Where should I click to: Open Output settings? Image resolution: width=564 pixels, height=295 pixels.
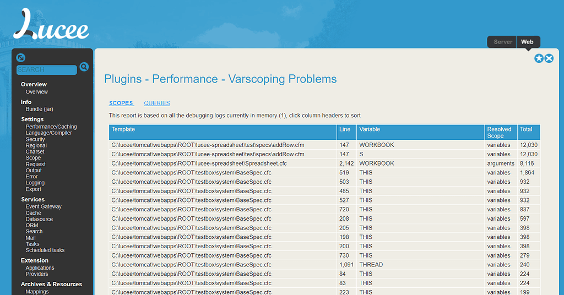pyautogui.click(x=34, y=170)
